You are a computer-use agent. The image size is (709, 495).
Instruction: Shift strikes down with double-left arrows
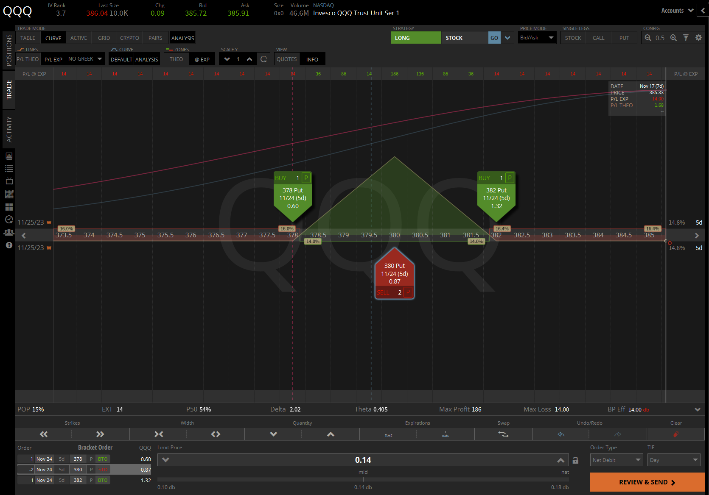pyautogui.click(x=44, y=434)
